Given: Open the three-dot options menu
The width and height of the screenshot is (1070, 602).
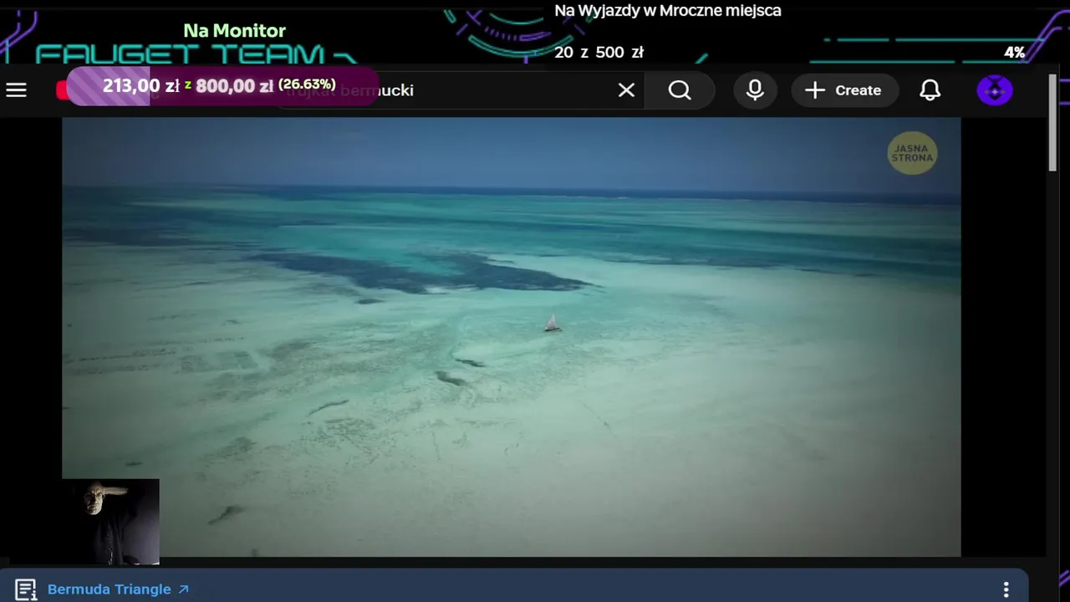Looking at the screenshot, I should 1006,589.
